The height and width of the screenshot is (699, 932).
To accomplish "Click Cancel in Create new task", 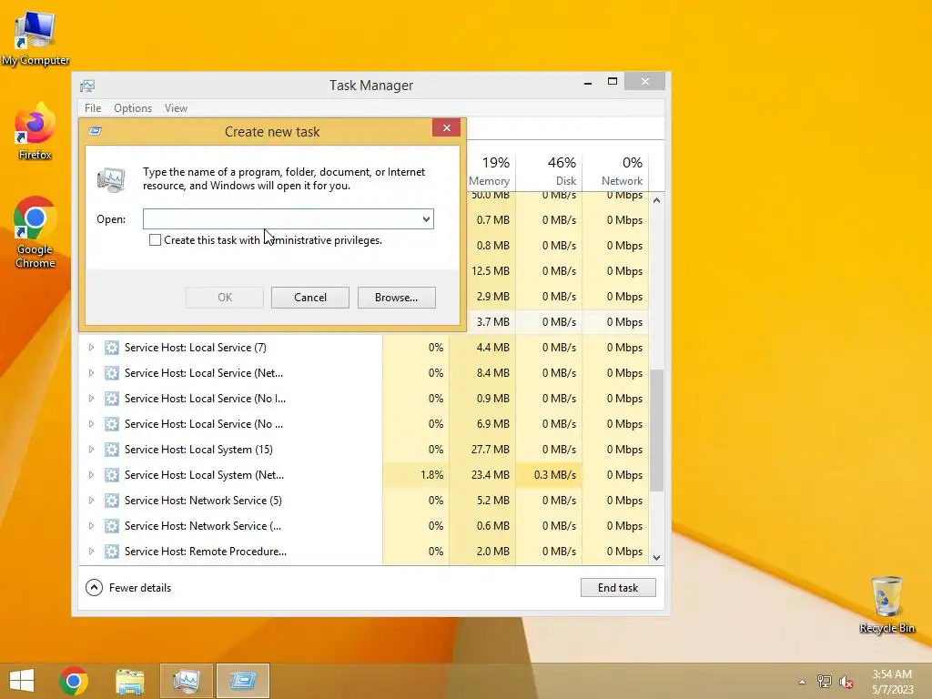I will pos(310,298).
